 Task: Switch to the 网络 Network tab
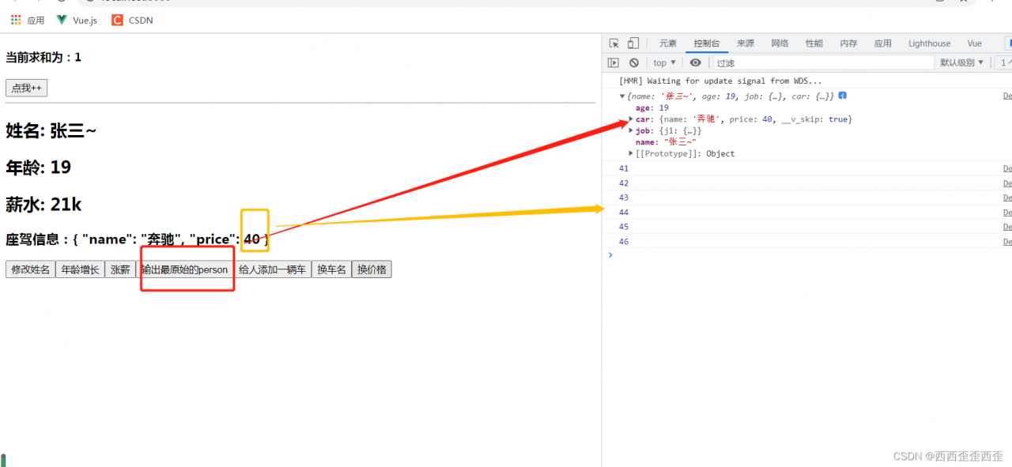(x=780, y=43)
